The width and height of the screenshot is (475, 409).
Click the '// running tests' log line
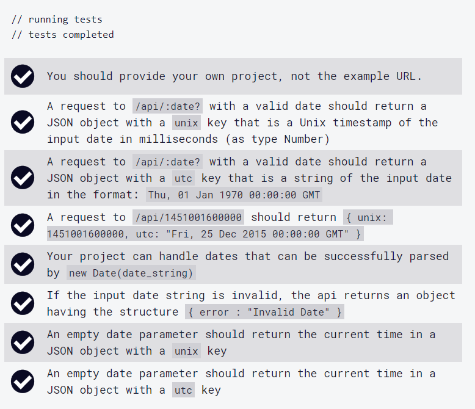pos(57,20)
